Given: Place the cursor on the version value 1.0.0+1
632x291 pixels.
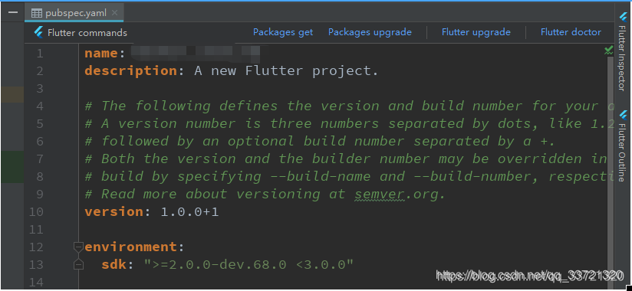Looking at the screenshot, I should pyautogui.click(x=189, y=211).
